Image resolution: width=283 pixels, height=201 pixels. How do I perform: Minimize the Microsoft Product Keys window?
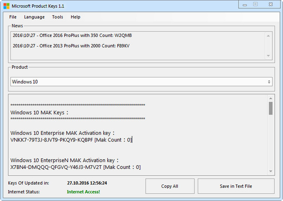tap(245, 4)
